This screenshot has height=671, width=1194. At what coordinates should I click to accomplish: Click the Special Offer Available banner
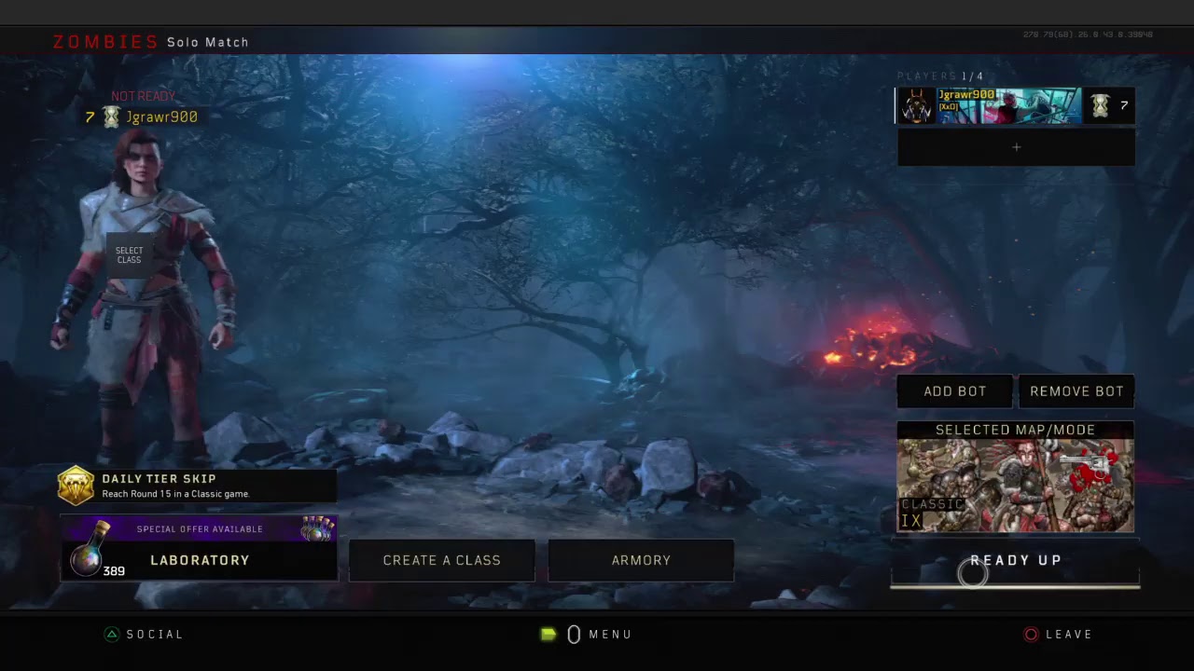pos(200,529)
